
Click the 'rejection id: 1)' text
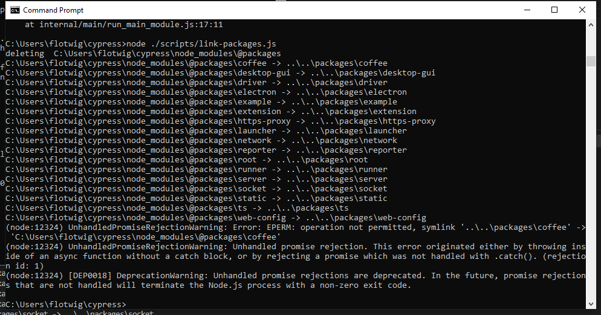pyautogui.click(x=296, y=261)
